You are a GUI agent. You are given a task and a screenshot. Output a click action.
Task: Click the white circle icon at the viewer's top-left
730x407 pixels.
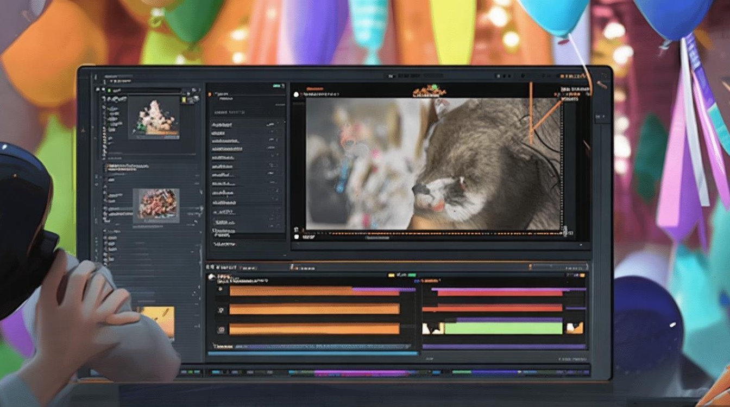(297, 94)
